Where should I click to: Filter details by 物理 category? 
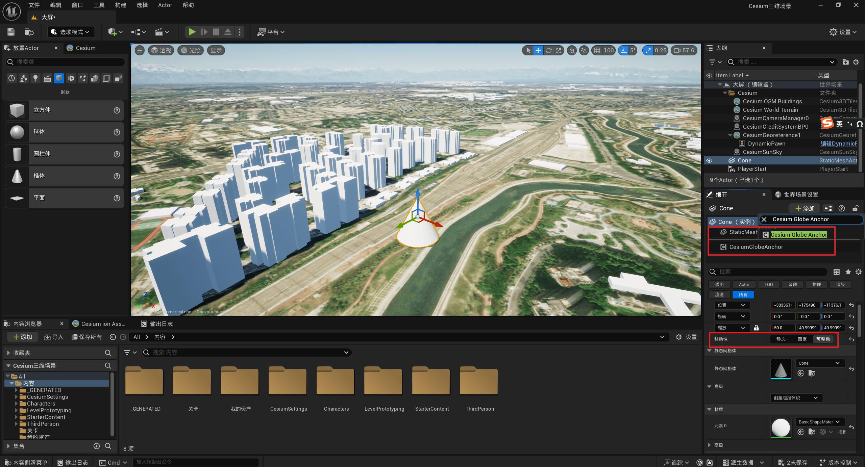point(816,285)
